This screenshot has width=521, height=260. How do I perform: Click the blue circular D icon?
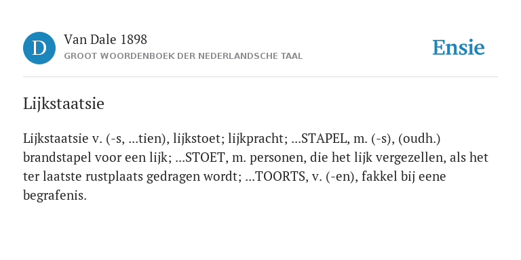(x=39, y=48)
